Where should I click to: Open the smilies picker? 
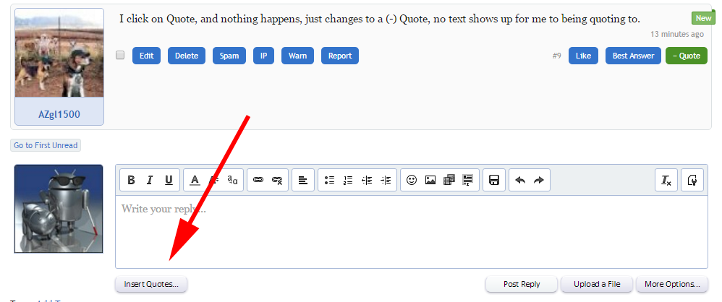(412, 181)
